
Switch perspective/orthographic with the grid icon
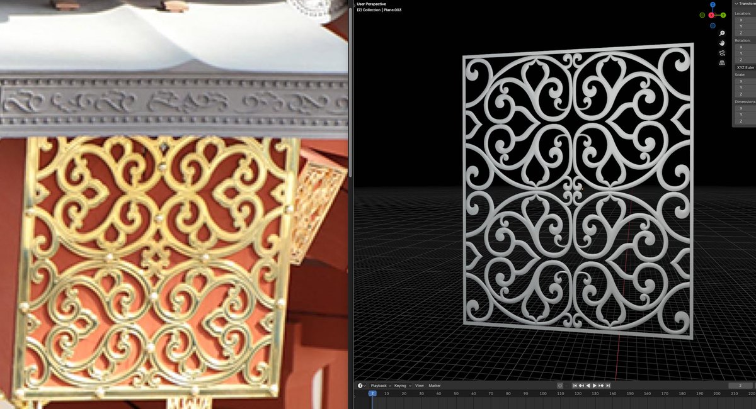(x=722, y=62)
